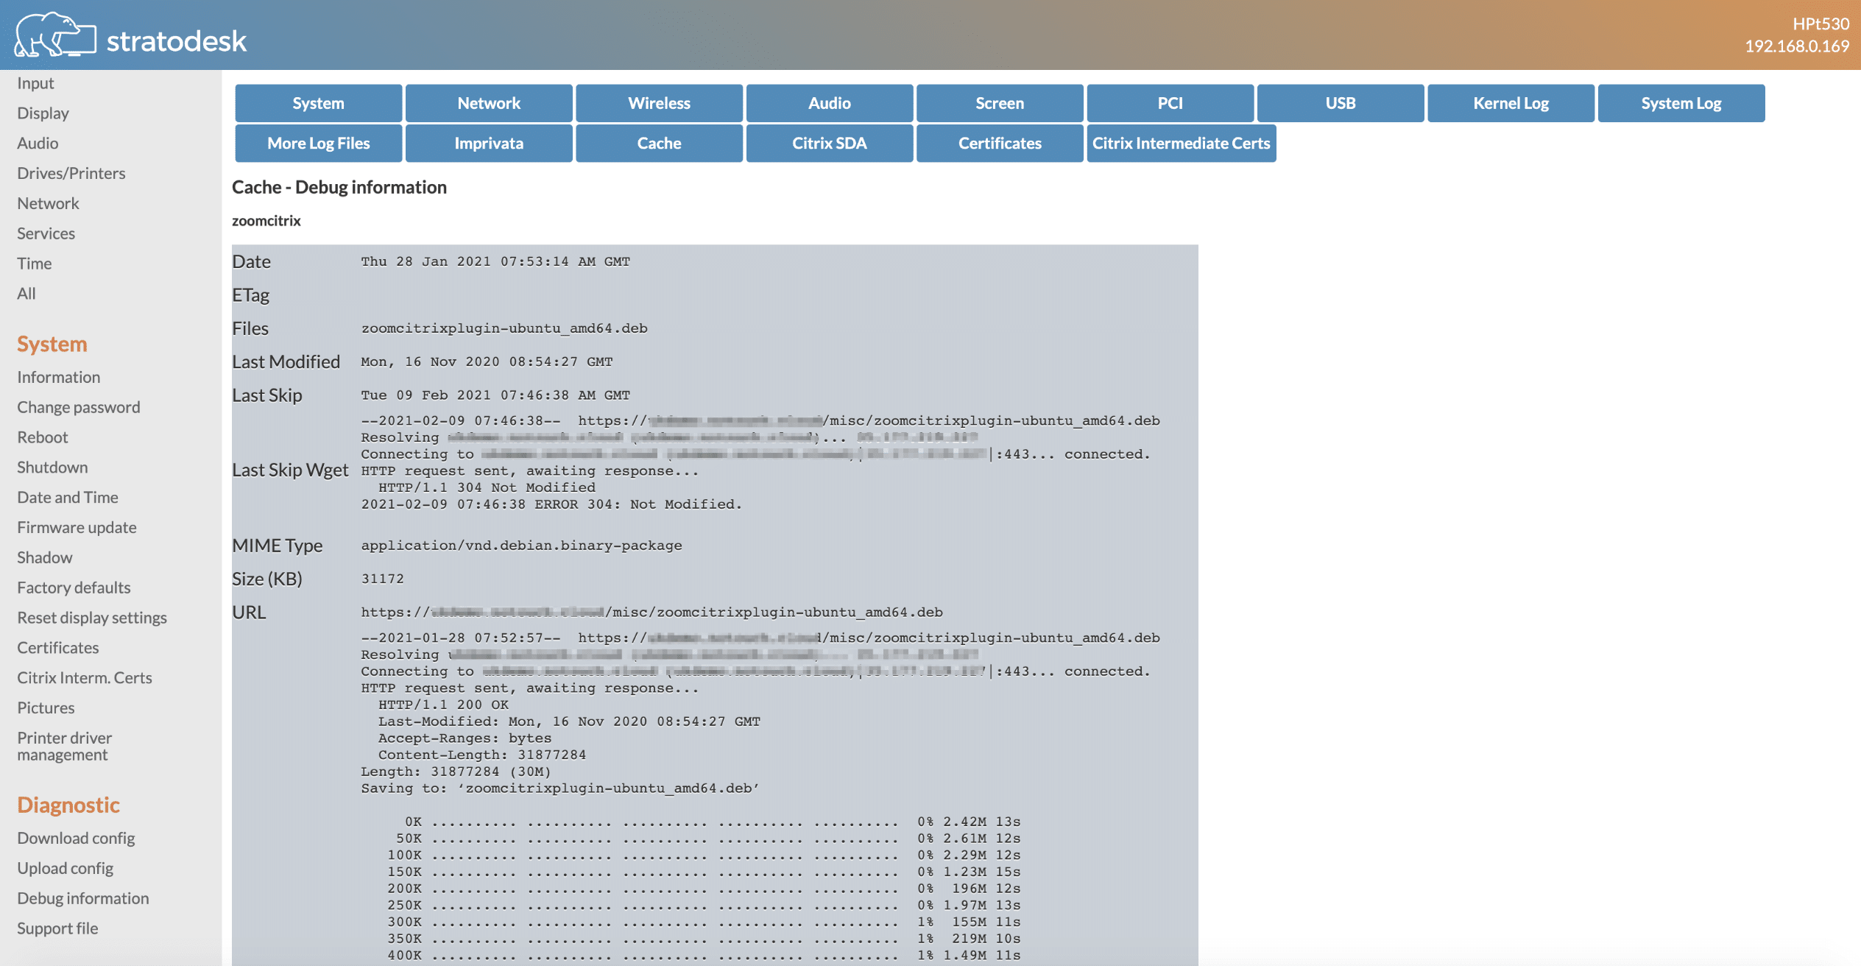Open the Imprivata tab
This screenshot has width=1861, height=966.
[489, 143]
